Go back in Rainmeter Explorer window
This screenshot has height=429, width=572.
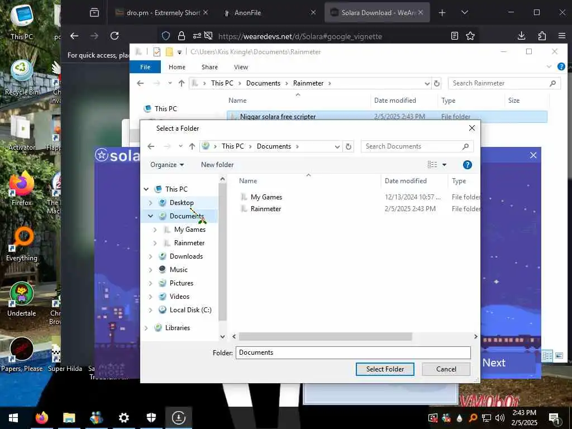(140, 83)
